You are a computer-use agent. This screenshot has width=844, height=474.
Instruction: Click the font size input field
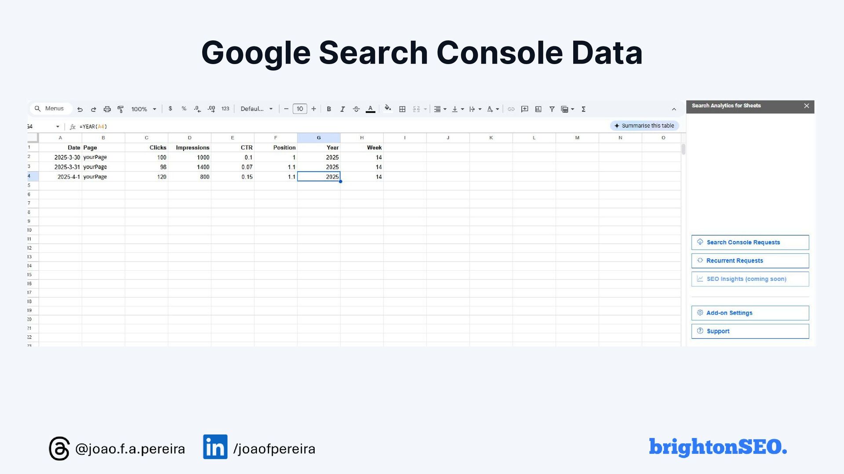coord(300,109)
